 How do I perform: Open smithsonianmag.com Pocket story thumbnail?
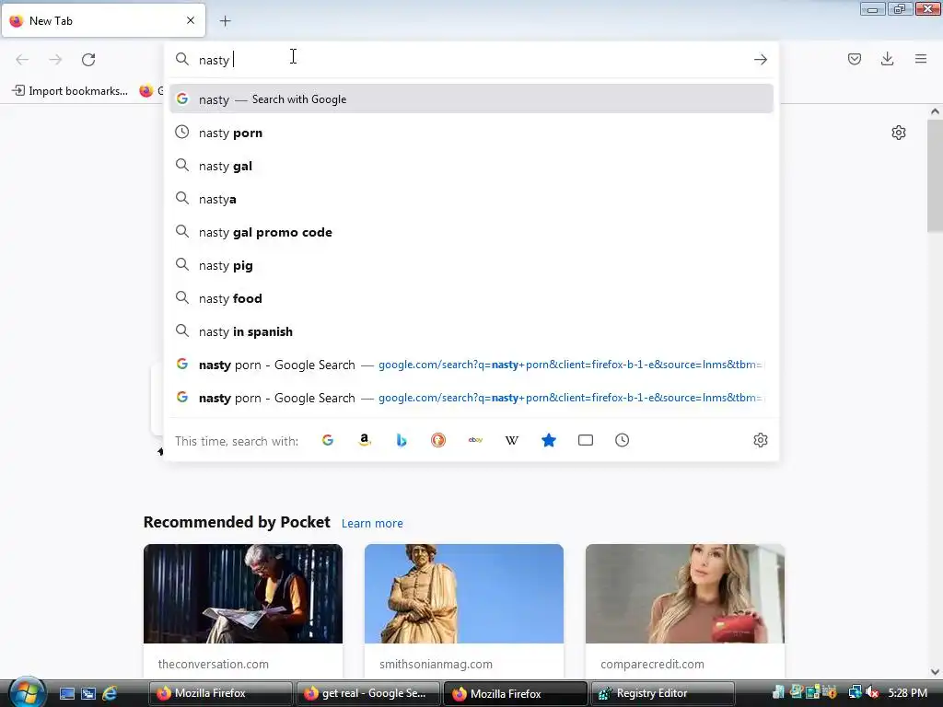click(x=464, y=594)
